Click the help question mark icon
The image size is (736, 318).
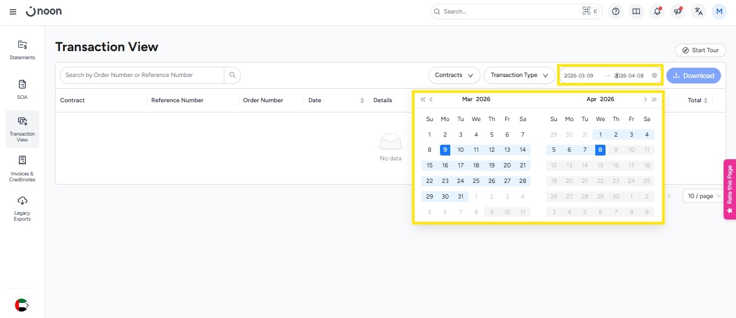(616, 11)
